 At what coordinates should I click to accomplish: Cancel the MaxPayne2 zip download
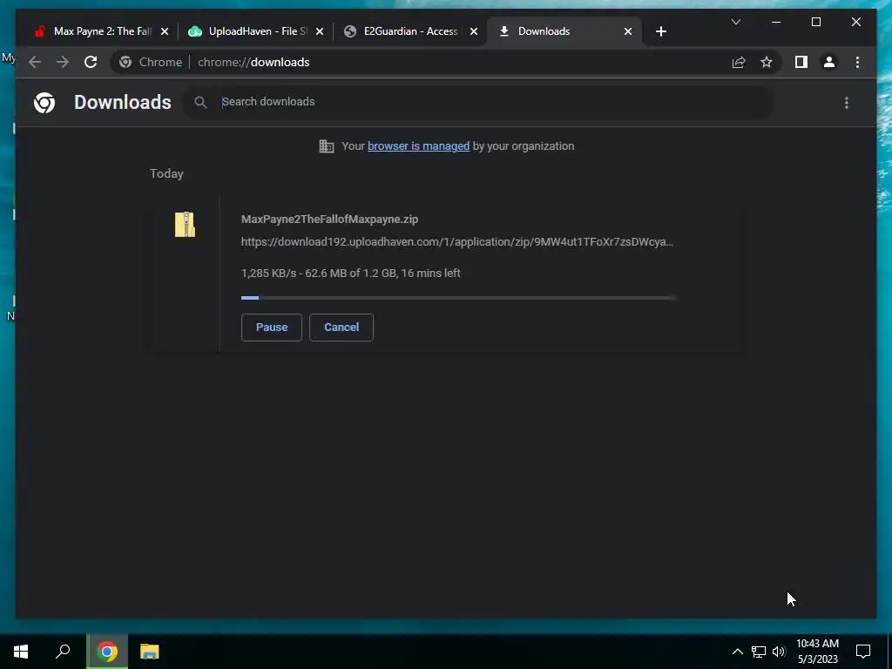pos(341,328)
